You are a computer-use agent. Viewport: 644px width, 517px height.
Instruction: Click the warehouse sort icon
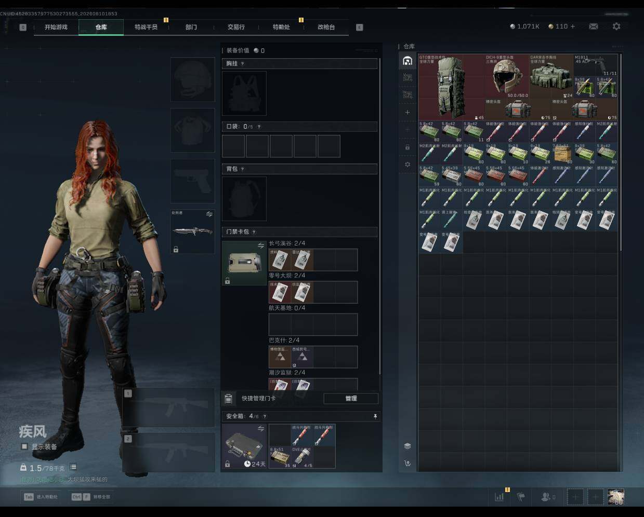pos(408,463)
